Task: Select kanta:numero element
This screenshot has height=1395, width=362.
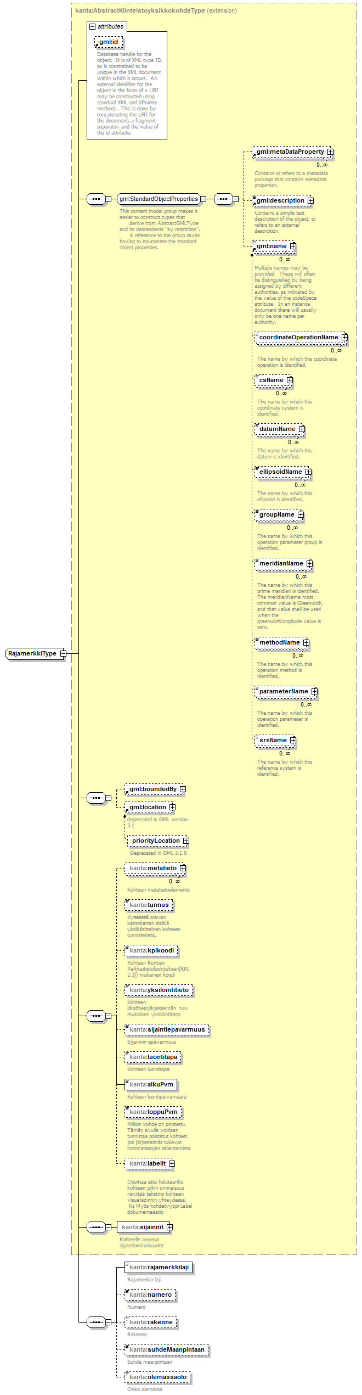Action: [150, 1295]
